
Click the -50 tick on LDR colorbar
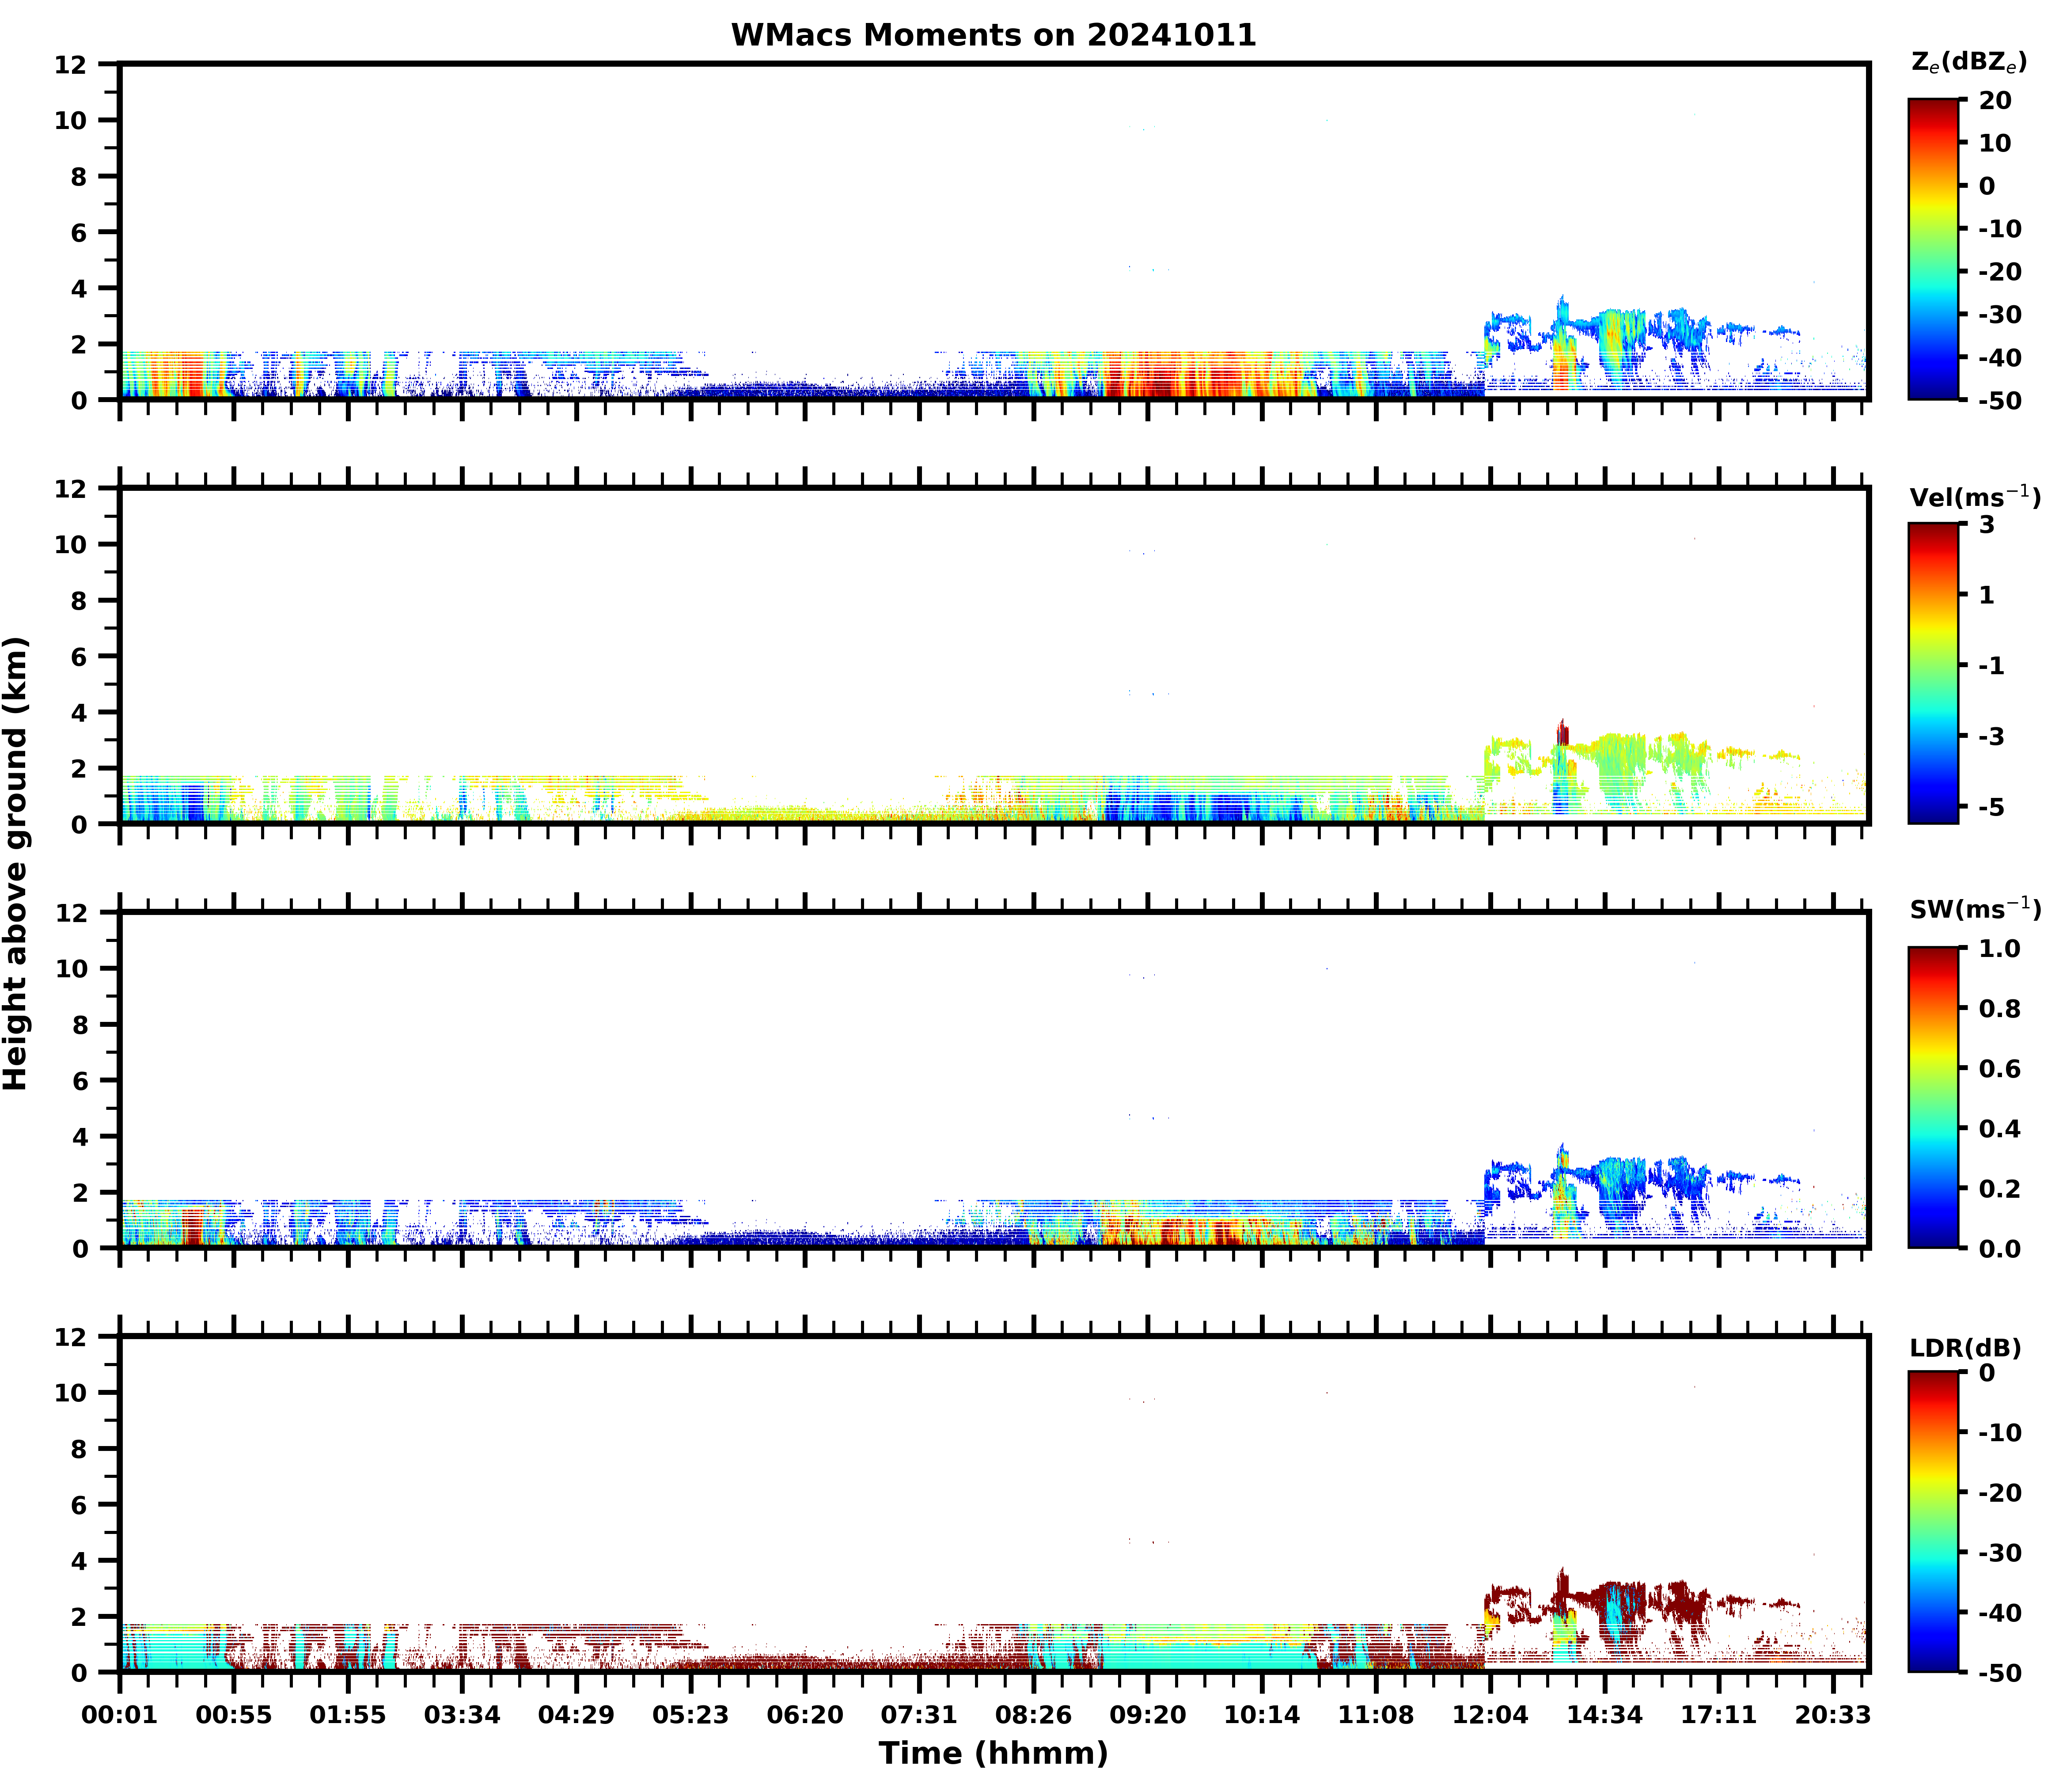click(x=1999, y=1673)
